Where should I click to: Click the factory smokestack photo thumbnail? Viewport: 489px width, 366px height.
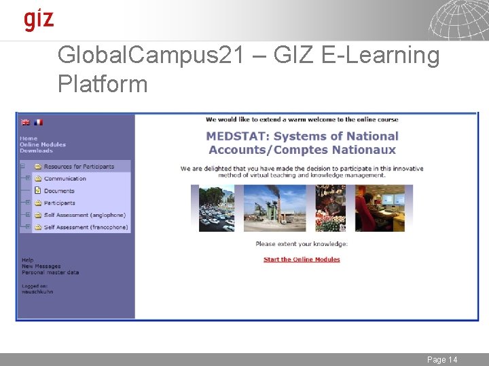pyautogui.click(x=275, y=208)
